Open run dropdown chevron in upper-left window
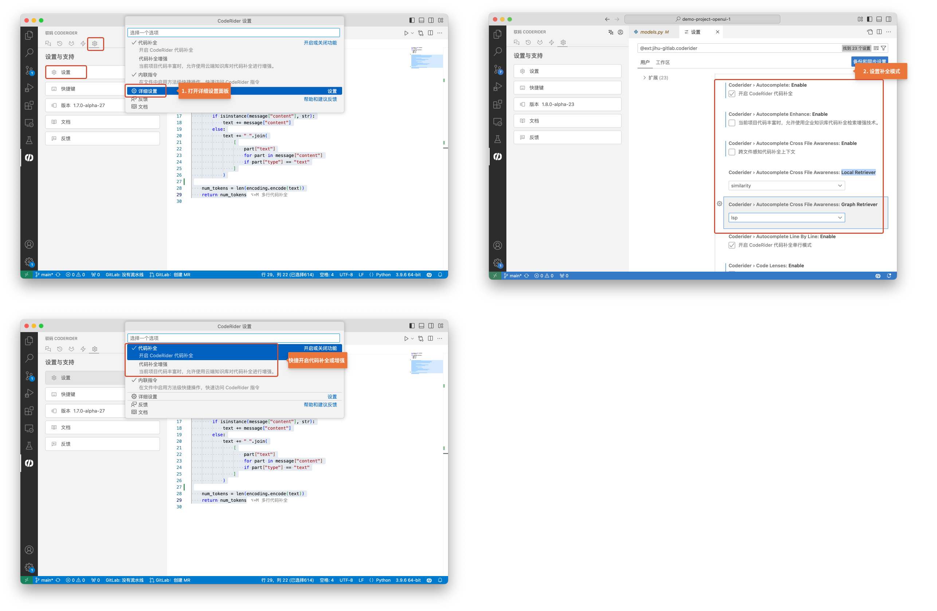Screen dimensions: 937x611 coord(412,33)
